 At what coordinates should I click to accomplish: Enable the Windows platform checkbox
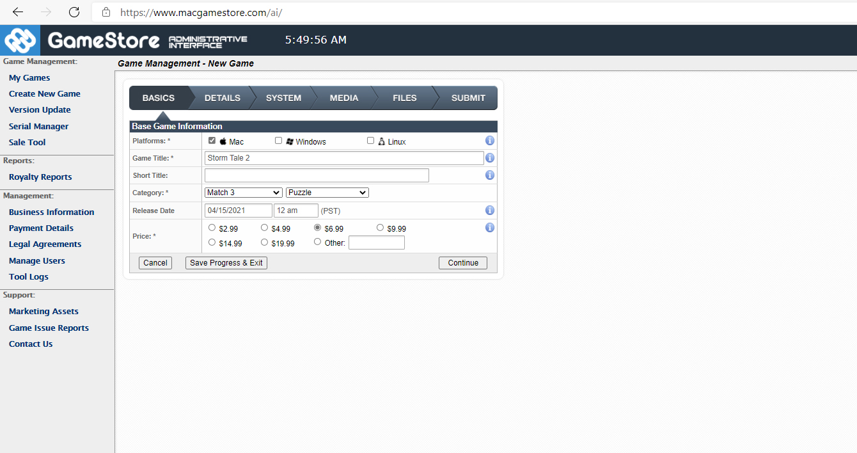pyautogui.click(x=278, y=141)
